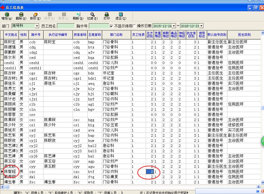Toggle the 不显示停用 checkbox
The width and height of the screenshot is (264, 194).
click(x=111, y=26)
